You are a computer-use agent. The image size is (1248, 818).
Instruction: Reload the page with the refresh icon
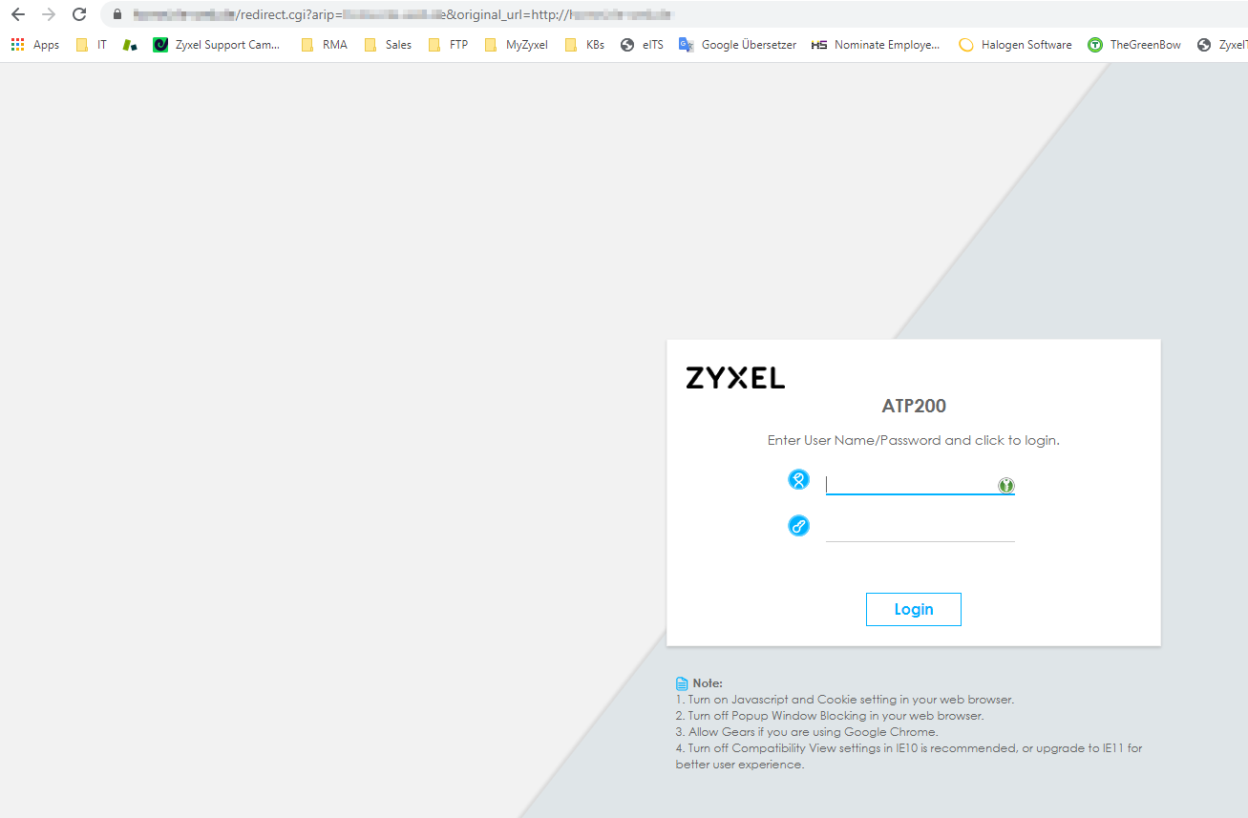click(79, 14)
